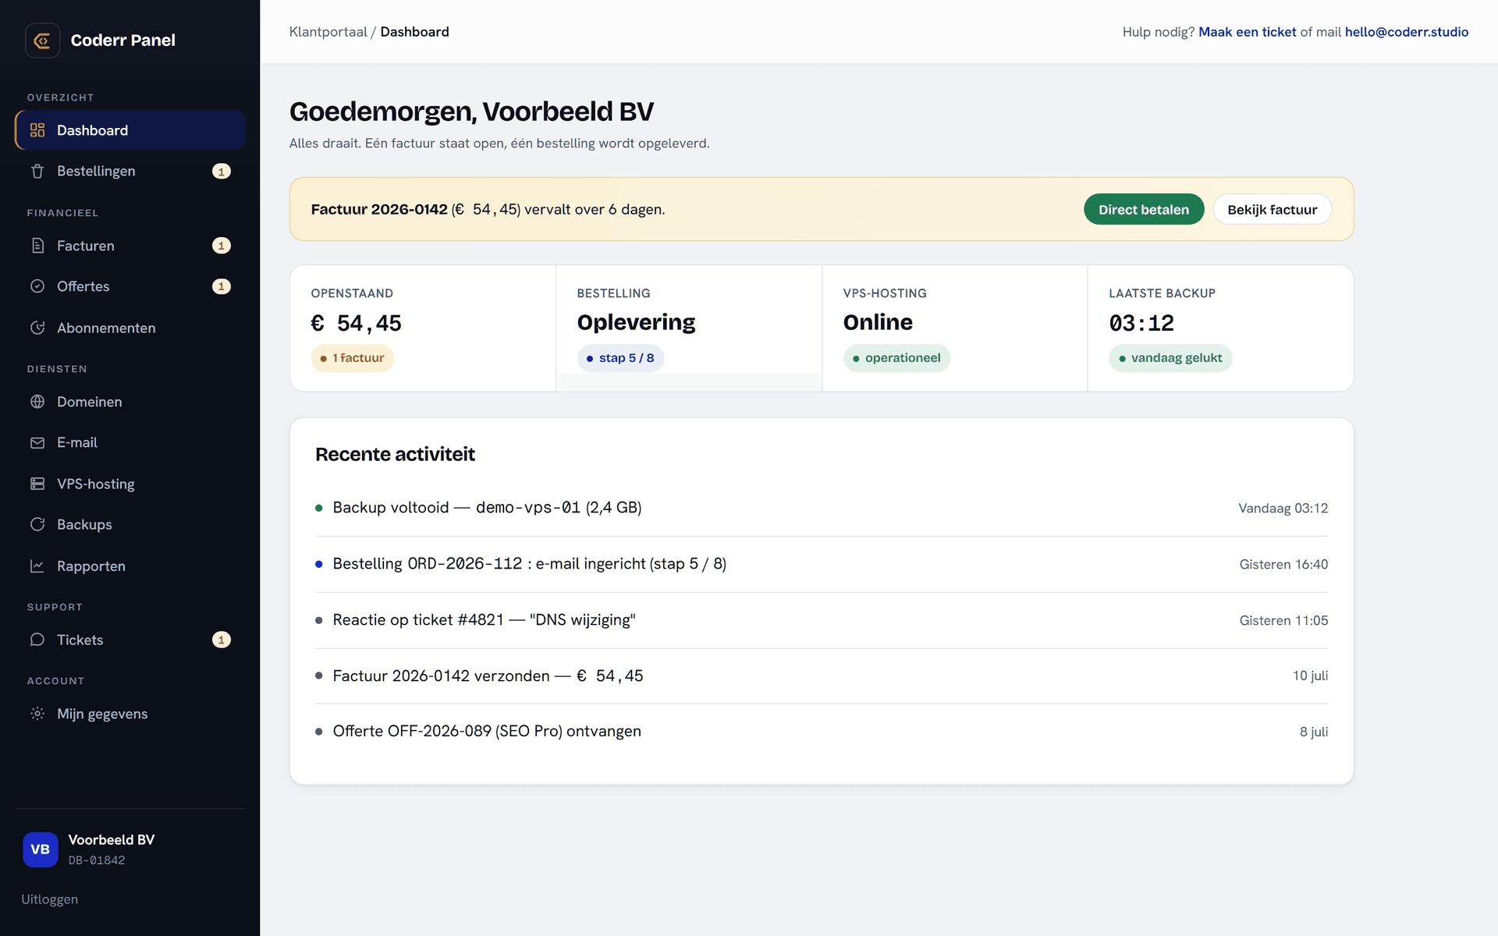The image size is (1498, 936).
Task: Click the VB avatar badge
Action: pyautogui.click(x=41, y=849)
